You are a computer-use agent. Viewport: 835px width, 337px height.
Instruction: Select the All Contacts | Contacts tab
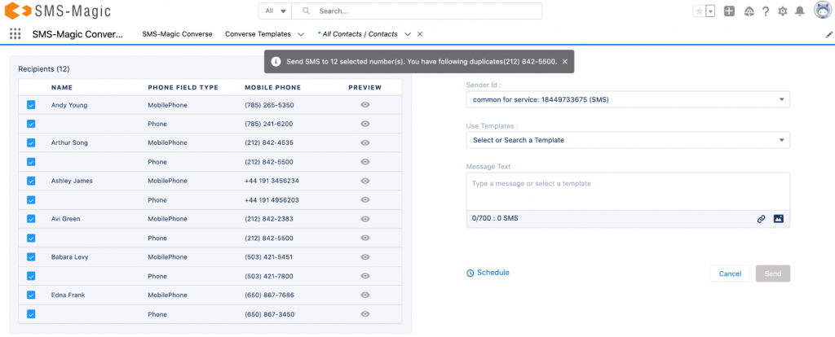click(360, 34)
